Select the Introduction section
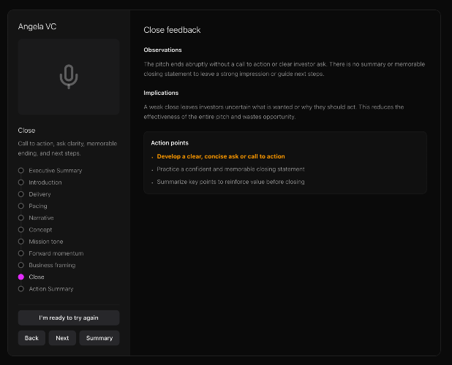Screen dimensions: 452x365 coord(45,182)
